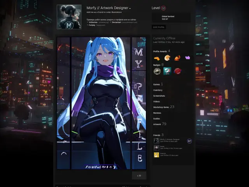249x187 pixels.
Task: Select the purple profile award icon
Action: coord(188,58)
